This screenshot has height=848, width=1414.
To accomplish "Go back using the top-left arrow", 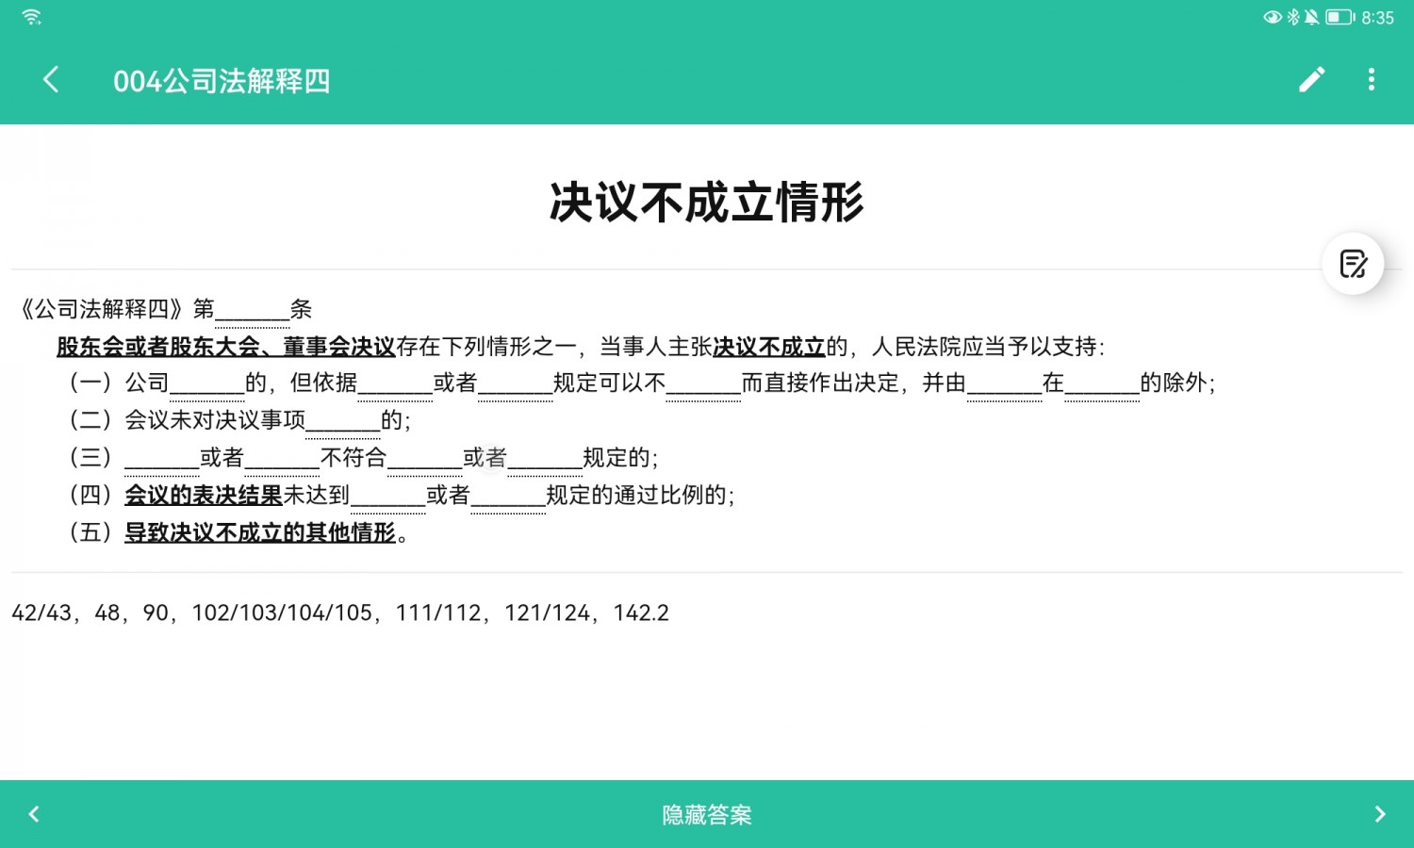I will pyautogui.click(x=51, y=80).
